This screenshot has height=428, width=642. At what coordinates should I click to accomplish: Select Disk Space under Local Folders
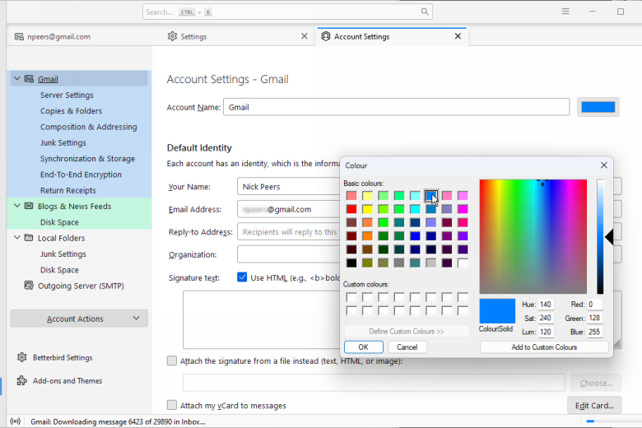59,270
